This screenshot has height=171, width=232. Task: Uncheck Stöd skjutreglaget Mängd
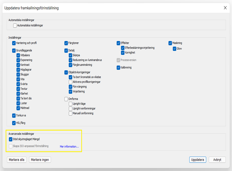tap(11, 139)
